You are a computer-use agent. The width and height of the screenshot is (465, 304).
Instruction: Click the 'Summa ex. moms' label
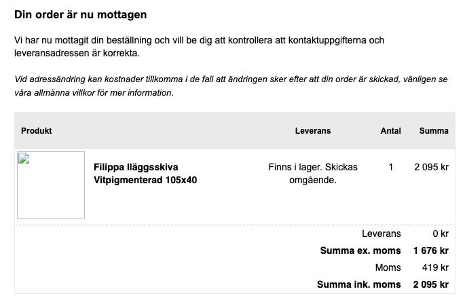click(360, 250)
